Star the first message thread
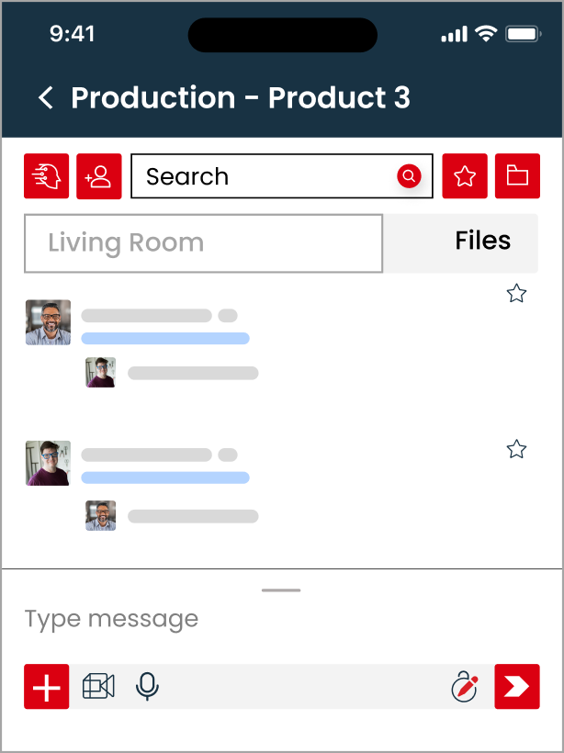The width and height of the screenshot is (564, 753). (516, 294)
